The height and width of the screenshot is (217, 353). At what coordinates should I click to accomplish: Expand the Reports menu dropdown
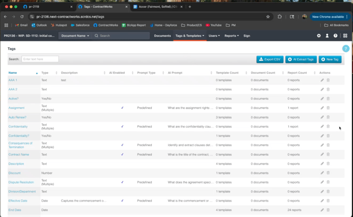click(231, 36)
